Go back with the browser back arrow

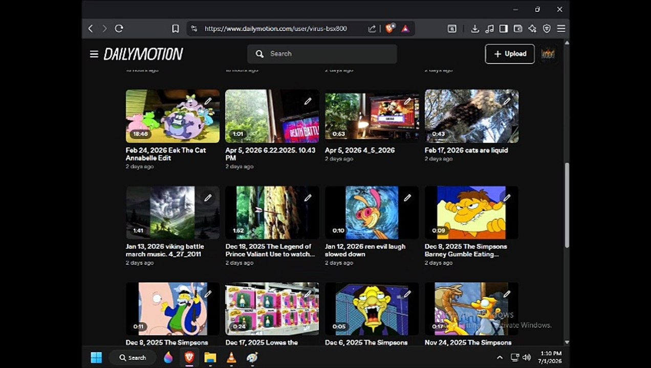[x=91, y=29]
